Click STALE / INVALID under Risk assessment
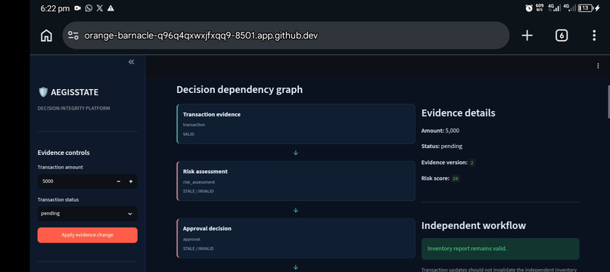610x272 pixels. (x=198, y=191)
